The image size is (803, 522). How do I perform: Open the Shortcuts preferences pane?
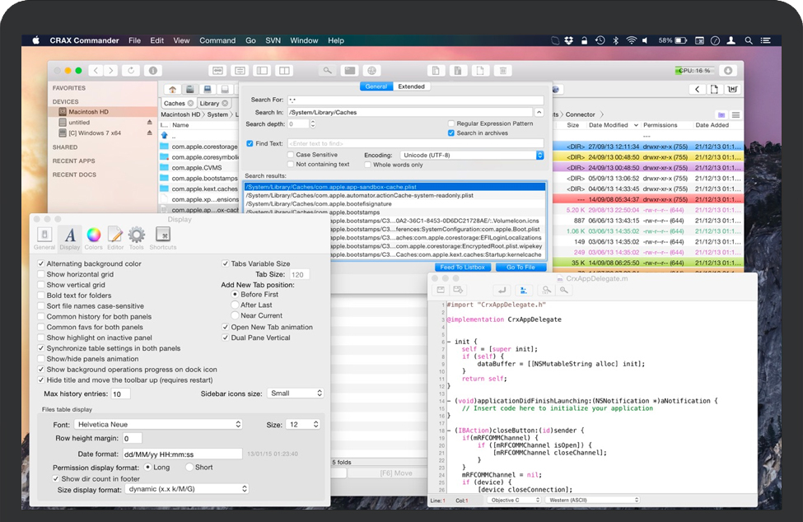click(162, 237)
